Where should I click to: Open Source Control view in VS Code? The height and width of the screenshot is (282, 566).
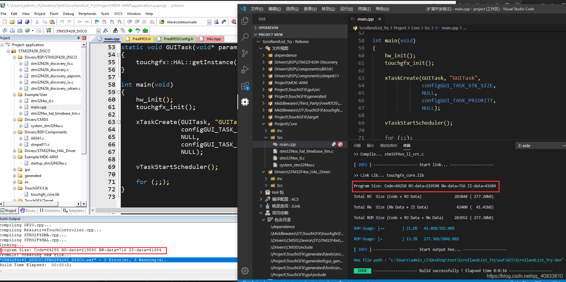tap(245, 53)
